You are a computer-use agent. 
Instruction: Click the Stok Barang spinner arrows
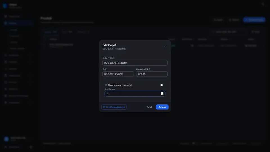pos(162,93)
